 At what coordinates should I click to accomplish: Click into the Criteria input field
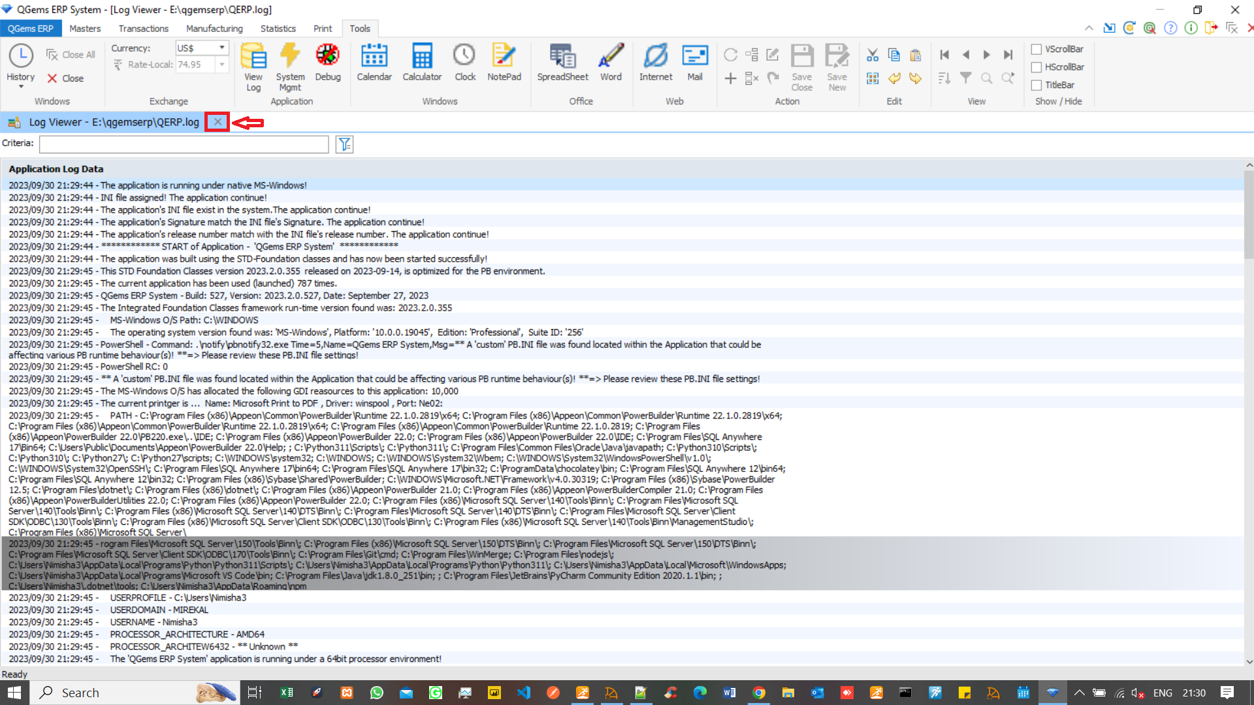(184, 144)
